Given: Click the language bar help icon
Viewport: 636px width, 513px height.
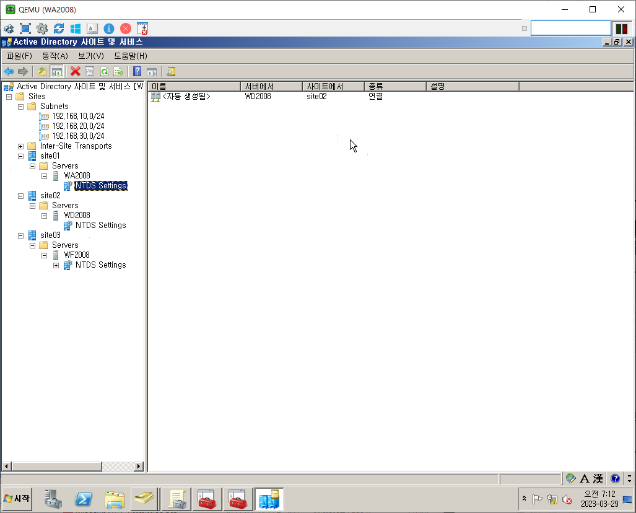Looking at the screenshot, I should 615,478.
